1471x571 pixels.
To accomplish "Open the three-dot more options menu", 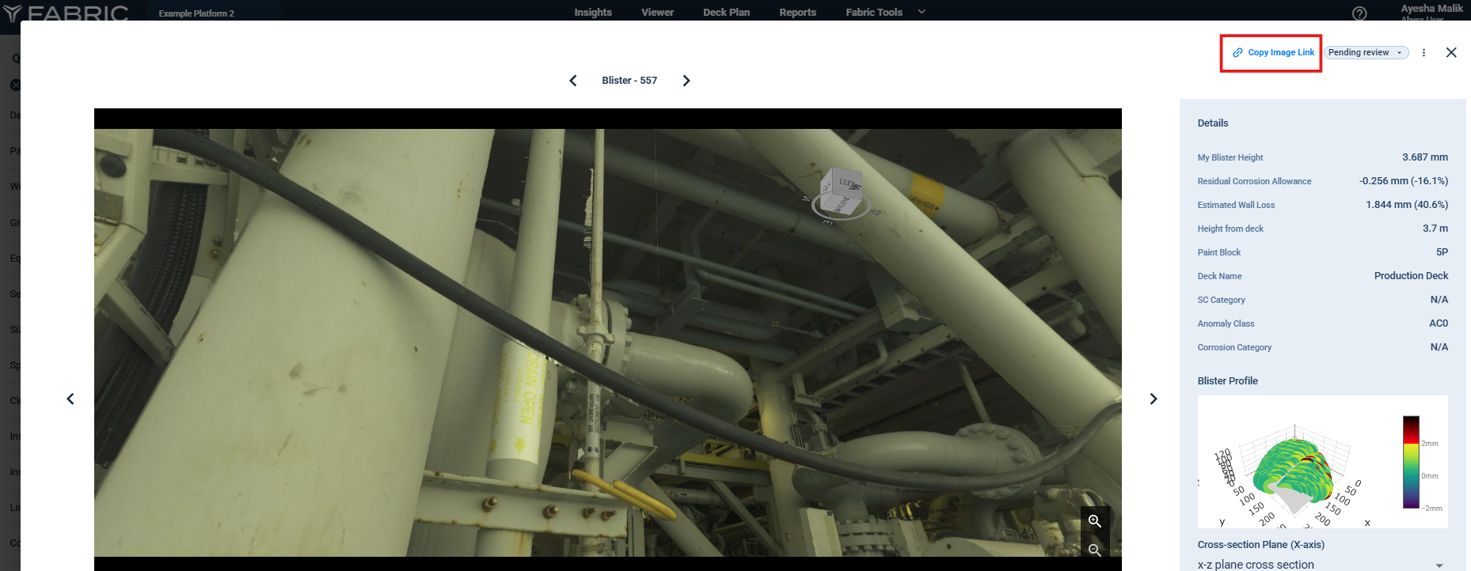I will (1423, 53).
